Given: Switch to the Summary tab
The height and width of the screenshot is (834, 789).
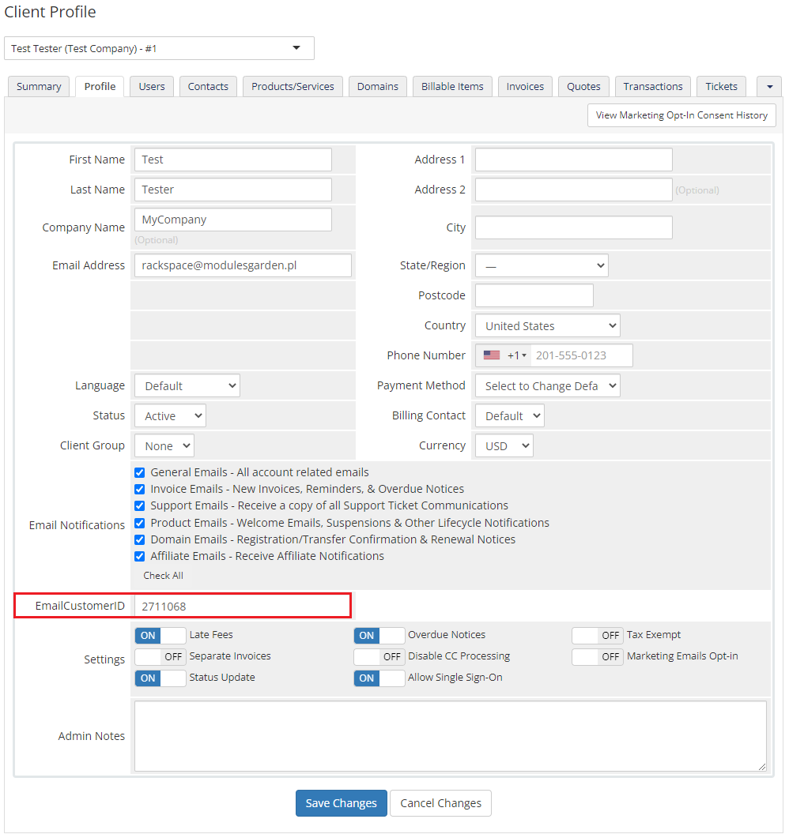Looking at the screenshot, I should [39, 87].
